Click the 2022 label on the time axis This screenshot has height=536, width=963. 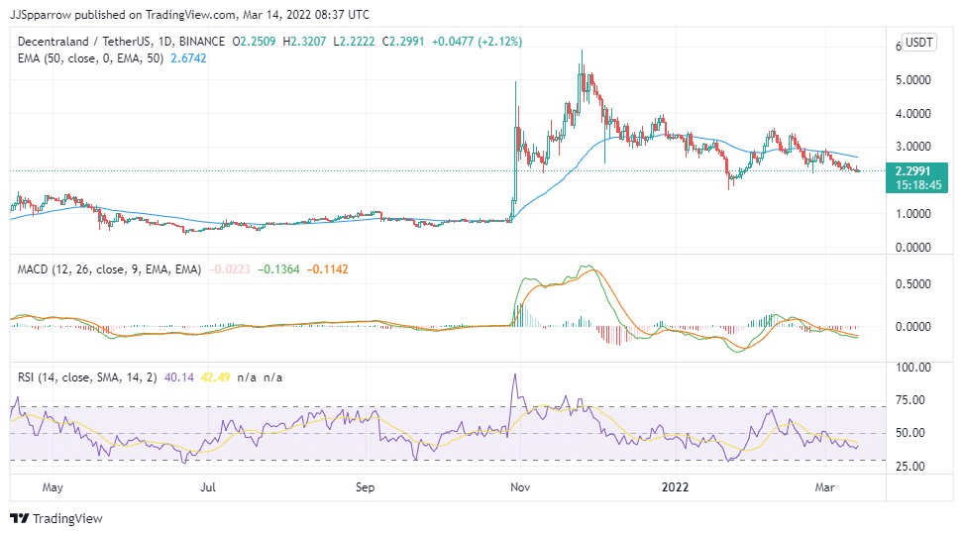pyautogui.click(x=675, y=487)
